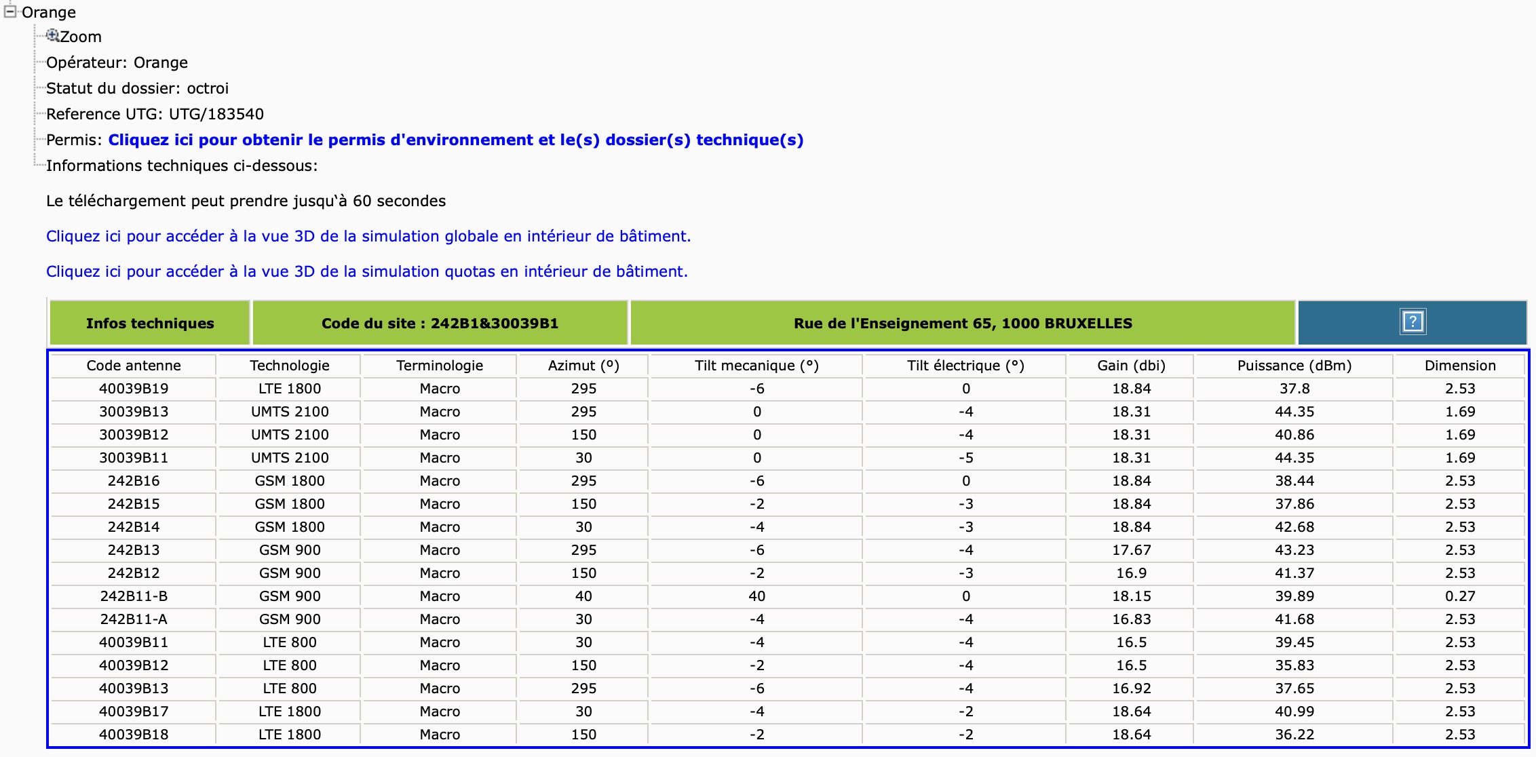Click gain value 16.9 in 242B12 row
Screen dimensions: 1536x757
click(x=1131, y=573)
